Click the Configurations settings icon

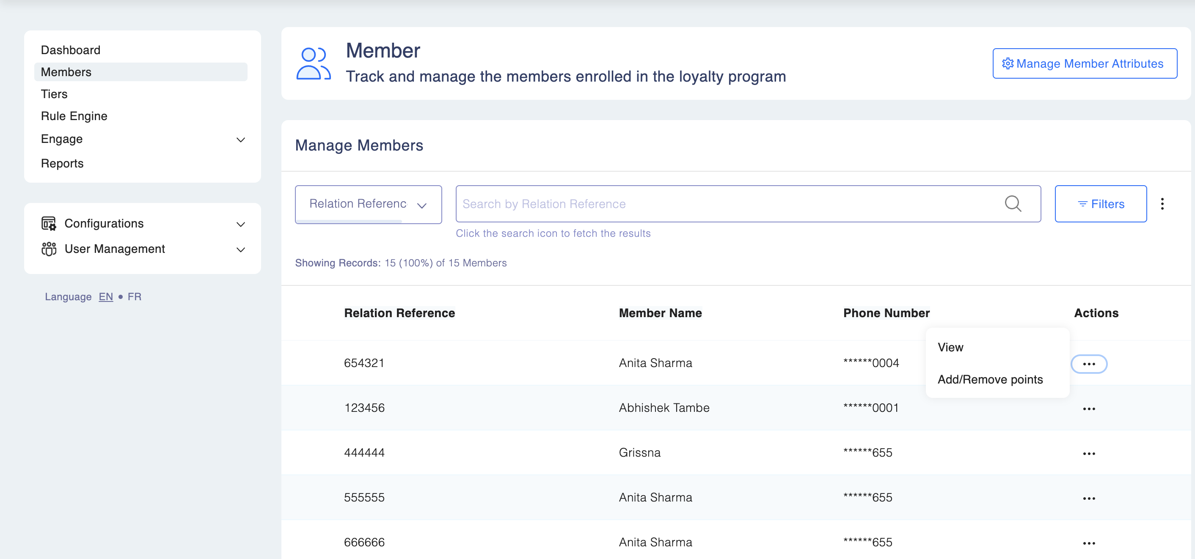coord(49,223)
